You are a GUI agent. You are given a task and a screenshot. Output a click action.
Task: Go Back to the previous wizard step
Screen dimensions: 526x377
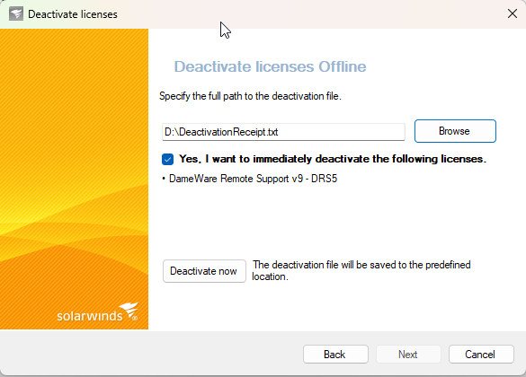pyautogui.click(x=335, y=355)
